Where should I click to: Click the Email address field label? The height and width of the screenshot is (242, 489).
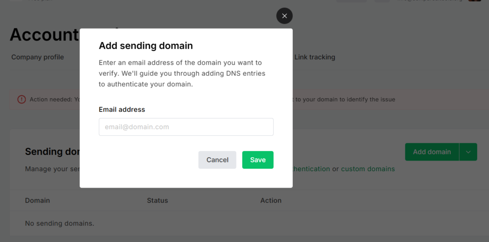122,110
